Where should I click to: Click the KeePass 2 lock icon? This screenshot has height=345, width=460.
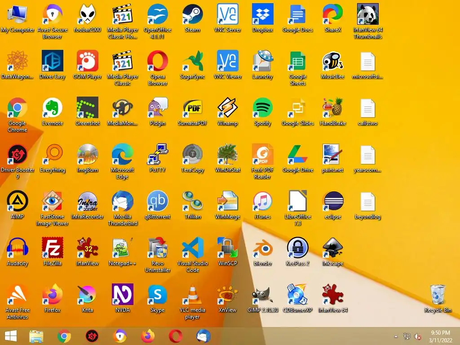tap(297, 248)
